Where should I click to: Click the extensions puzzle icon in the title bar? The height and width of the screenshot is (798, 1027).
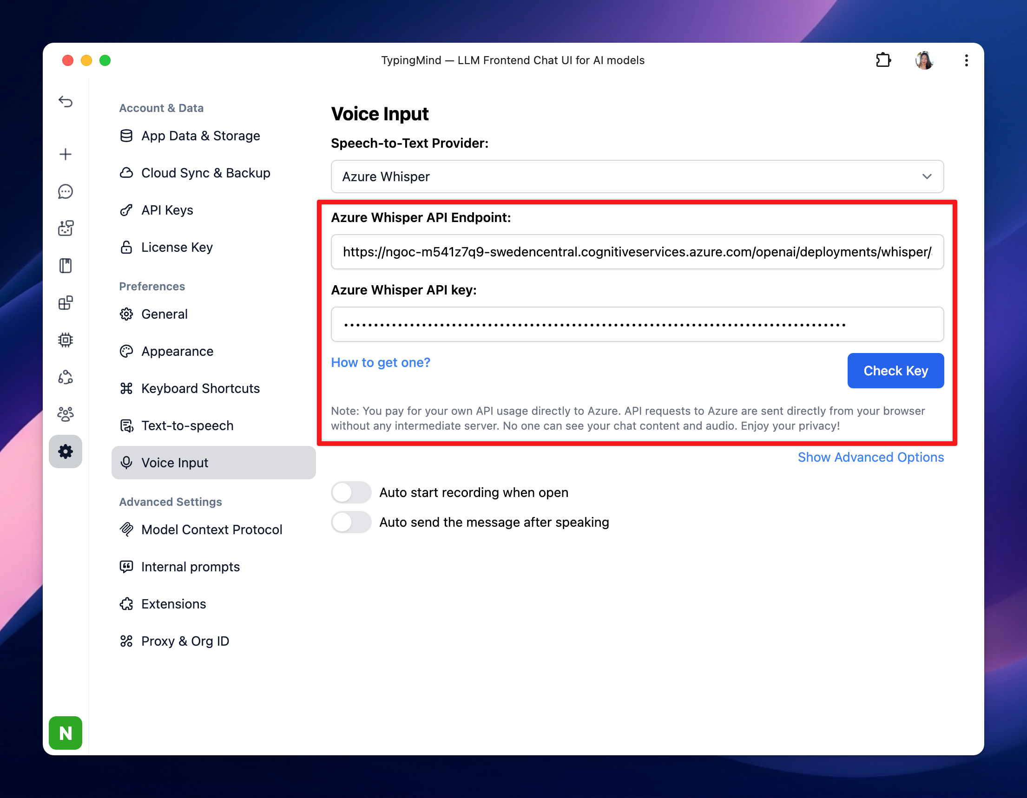(883, 60)
